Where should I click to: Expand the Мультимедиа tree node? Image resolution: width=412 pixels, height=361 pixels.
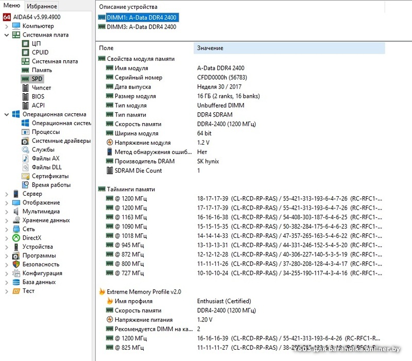pos(7,212)
